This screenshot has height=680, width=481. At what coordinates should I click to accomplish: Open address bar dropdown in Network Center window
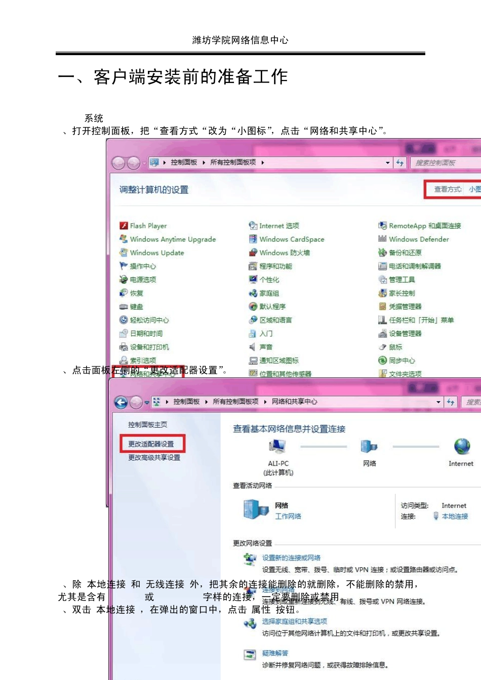(438, 402)
